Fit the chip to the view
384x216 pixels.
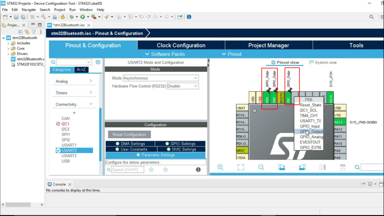[241, 167]
